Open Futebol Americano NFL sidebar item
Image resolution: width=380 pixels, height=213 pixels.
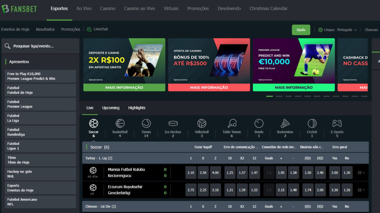40,202
